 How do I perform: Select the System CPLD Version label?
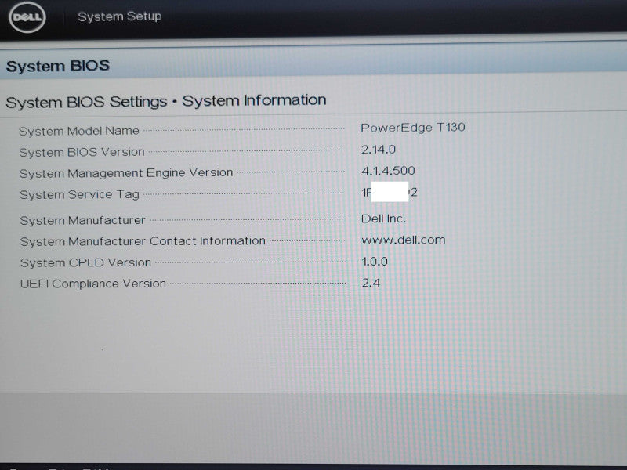[85, 262]
